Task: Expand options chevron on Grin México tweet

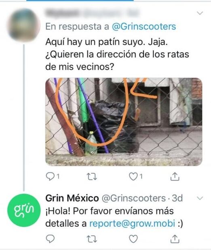Action: tap(200, 198)
